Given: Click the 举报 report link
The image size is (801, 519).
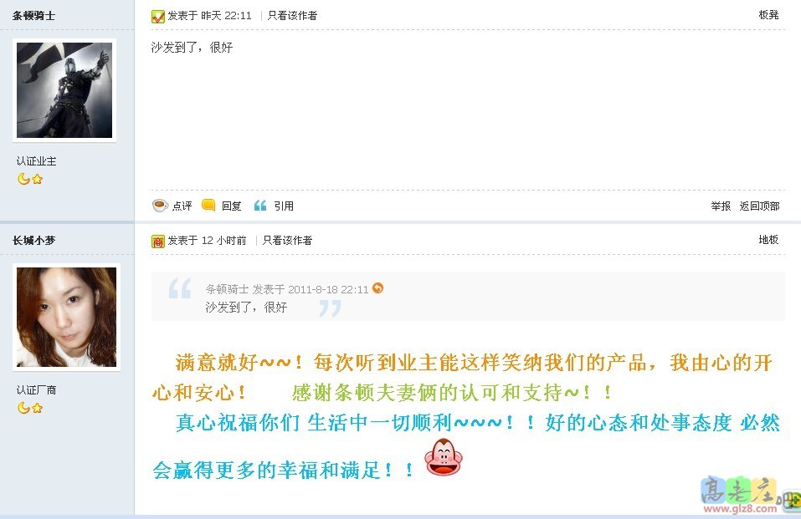Looking at the screenshot, I should tap(721, 206).
